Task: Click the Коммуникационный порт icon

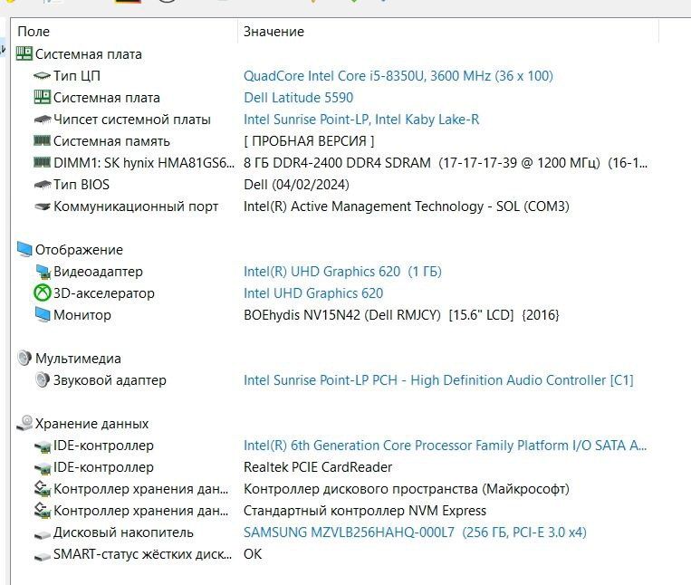Action: 43,206
